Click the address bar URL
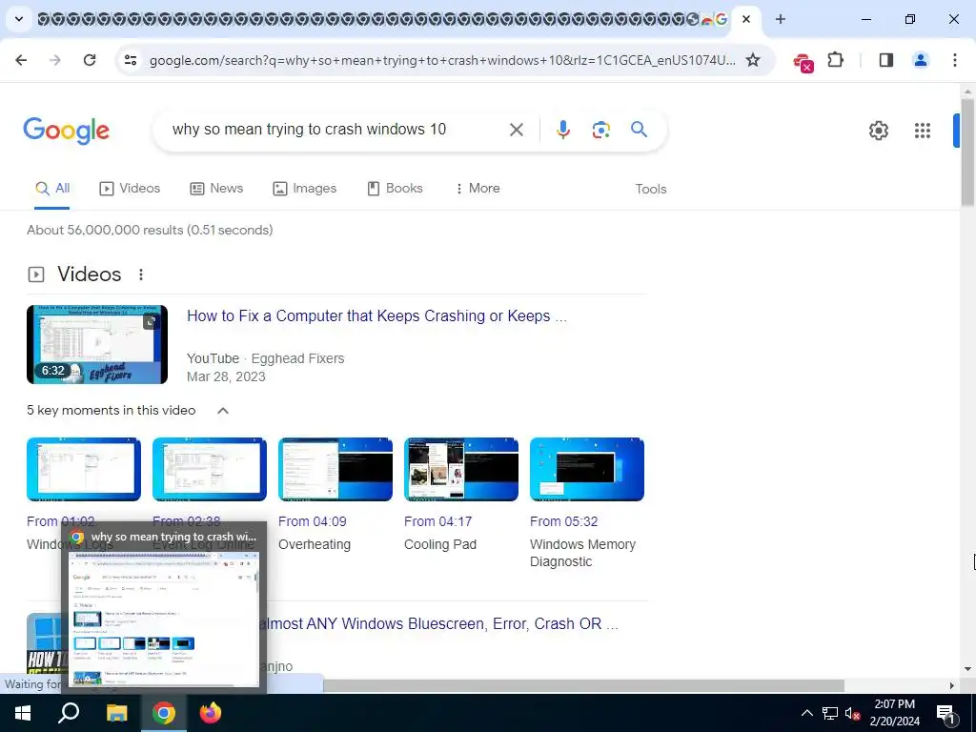 tap(442, 60)
